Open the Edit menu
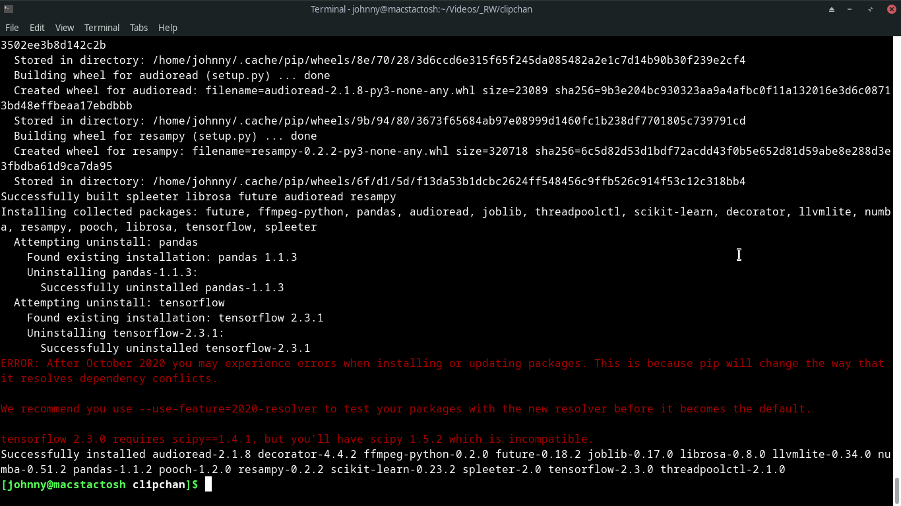901x506 pixels. [37, 28]
